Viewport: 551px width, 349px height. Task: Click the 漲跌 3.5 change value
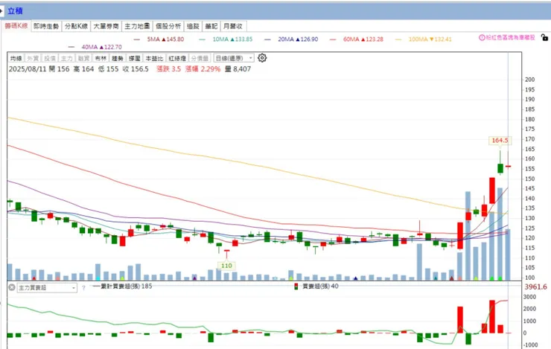tap(169, 69)
